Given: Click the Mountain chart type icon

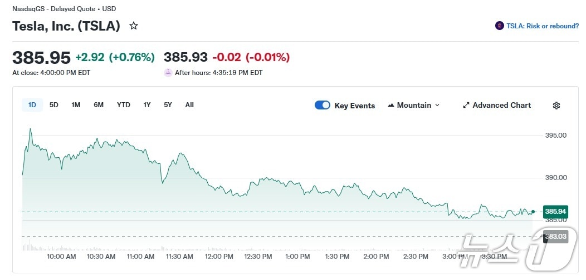Looking at the screenshot, I should coord(391,105).
